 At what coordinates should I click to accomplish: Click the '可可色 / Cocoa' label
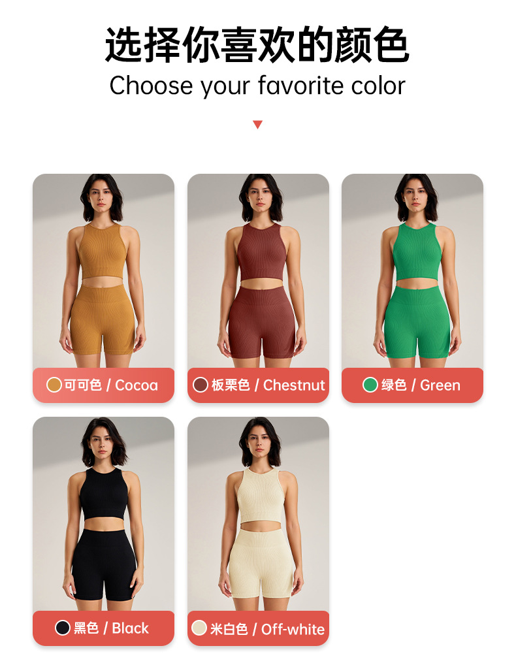[111, 385]
